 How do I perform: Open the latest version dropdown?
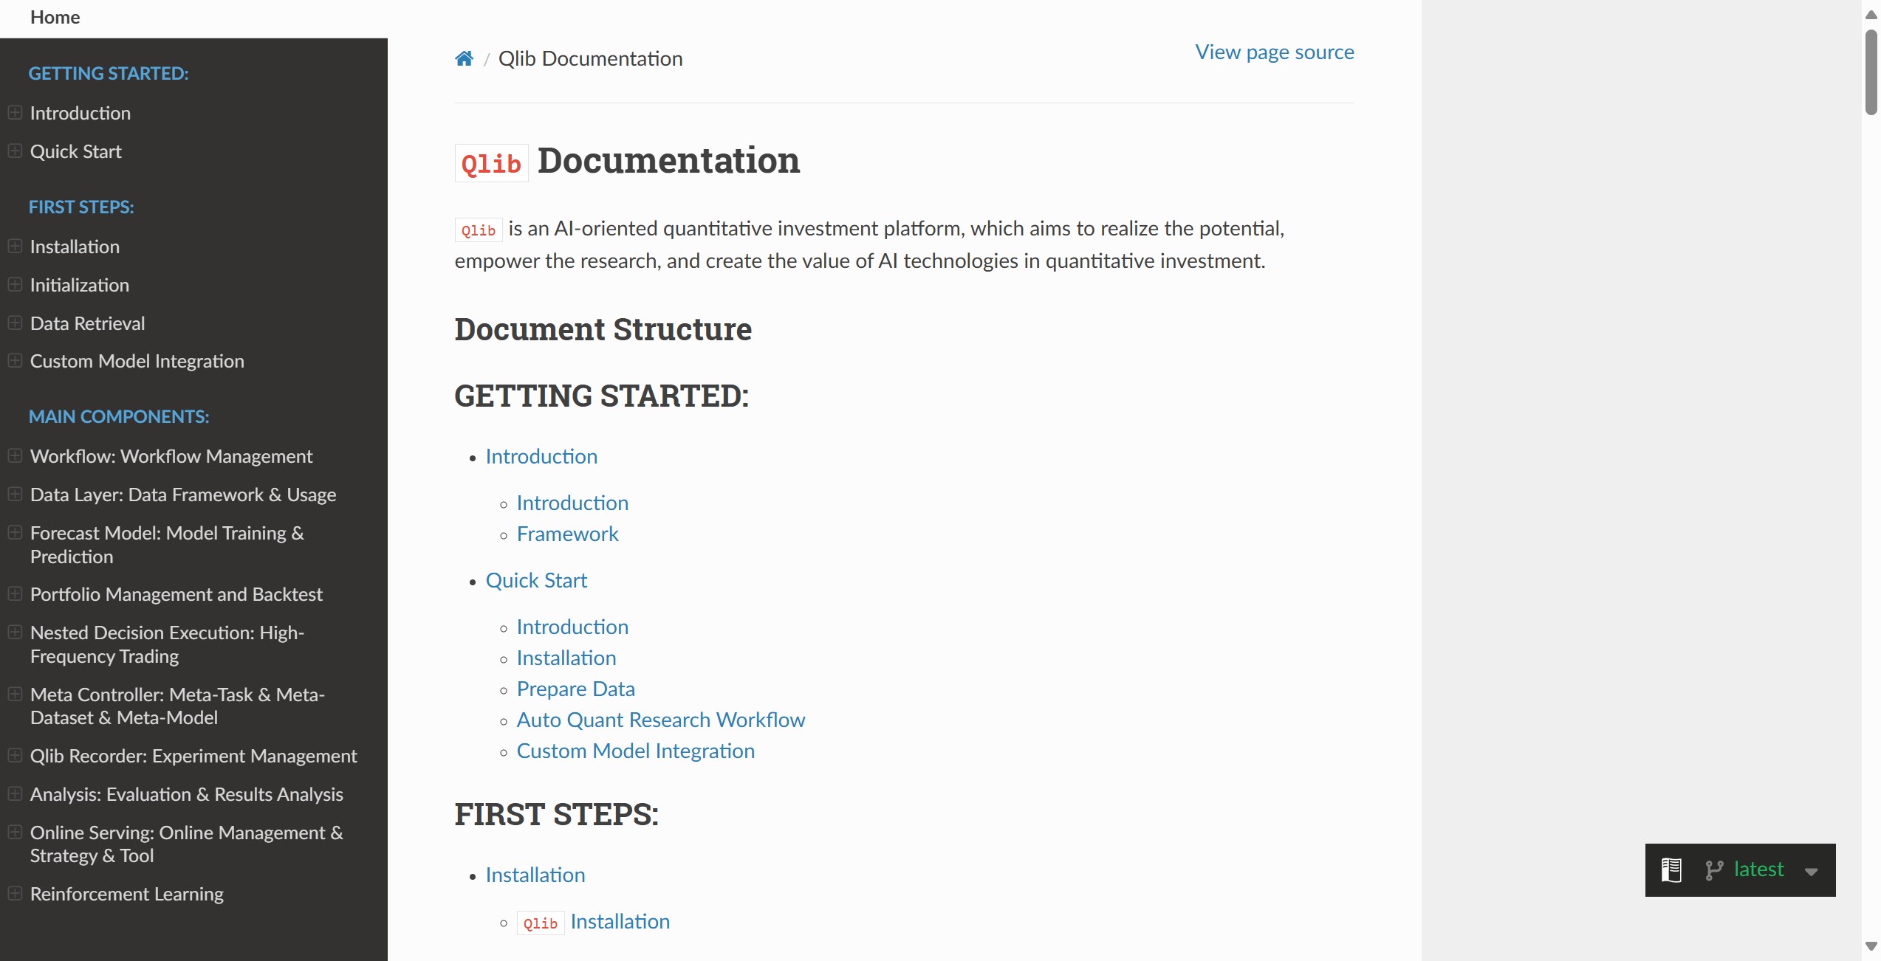[1811, 872]
